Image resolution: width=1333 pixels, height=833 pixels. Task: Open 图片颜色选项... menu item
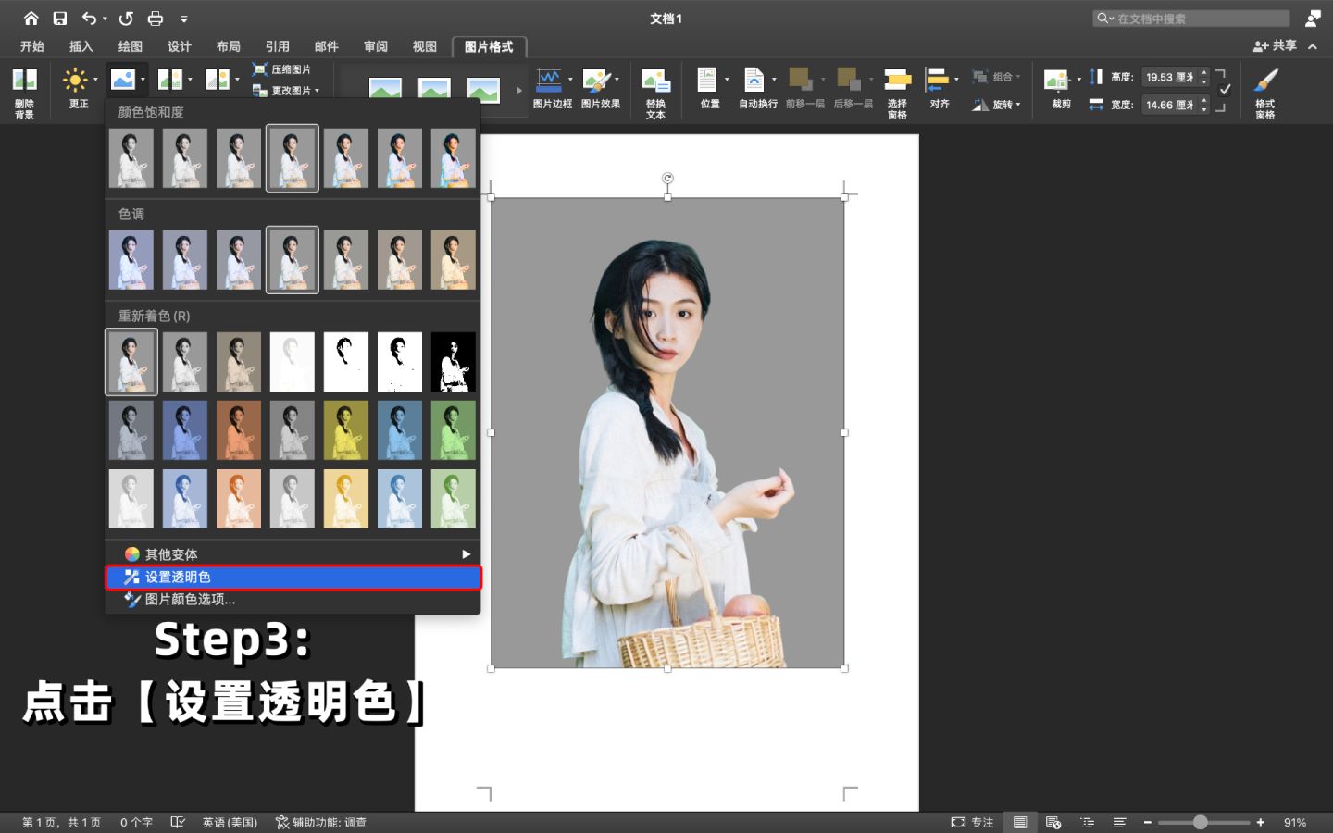click(x=293, y=599)
